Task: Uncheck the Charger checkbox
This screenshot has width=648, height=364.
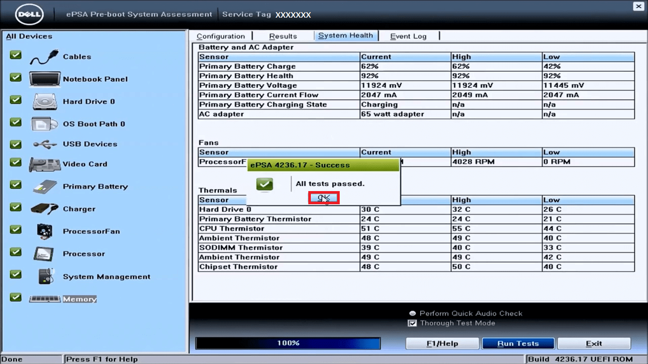Action: 16,207
